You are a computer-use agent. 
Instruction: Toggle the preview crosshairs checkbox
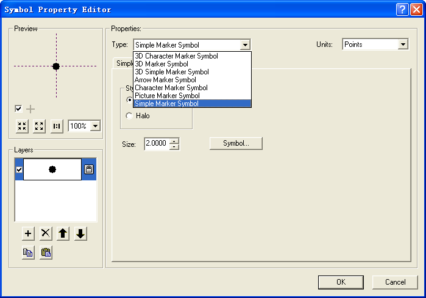pyautogui.click(x=19, y=109)
